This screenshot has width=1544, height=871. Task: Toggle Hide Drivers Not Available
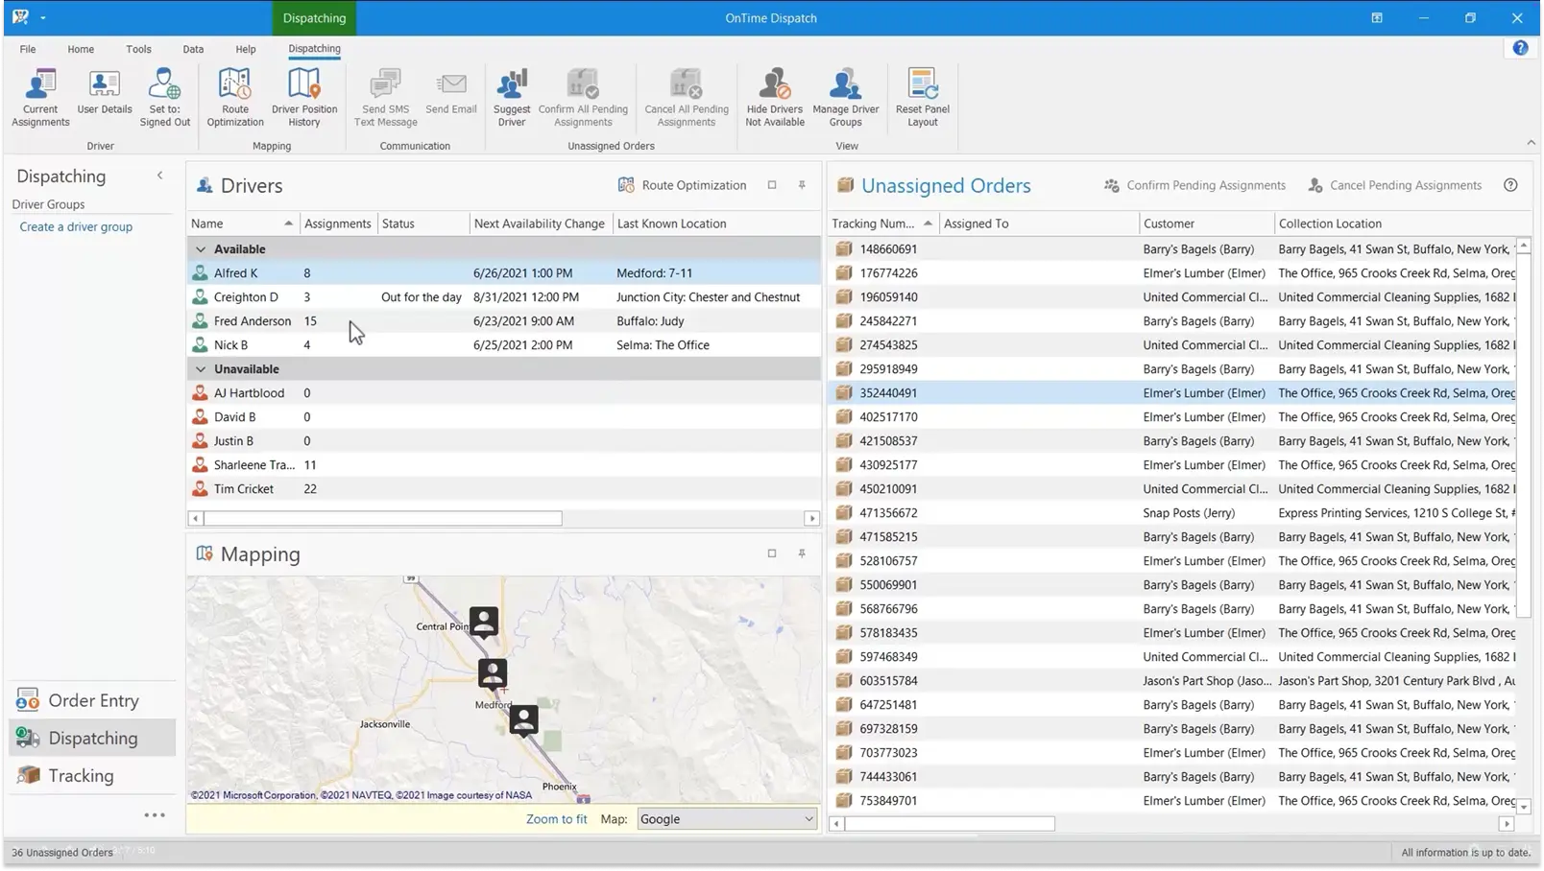774,96
